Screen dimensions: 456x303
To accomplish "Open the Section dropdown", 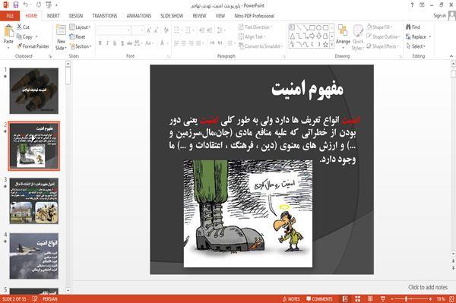I will click(81, 46).
